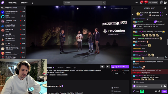Open the Prime Loot crown icon
This screenshot has height=94, width=168.
pos(136,3)
